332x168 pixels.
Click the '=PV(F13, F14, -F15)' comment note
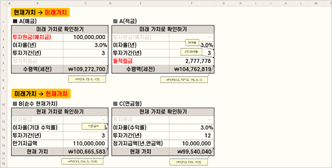(x=188, y=162)
